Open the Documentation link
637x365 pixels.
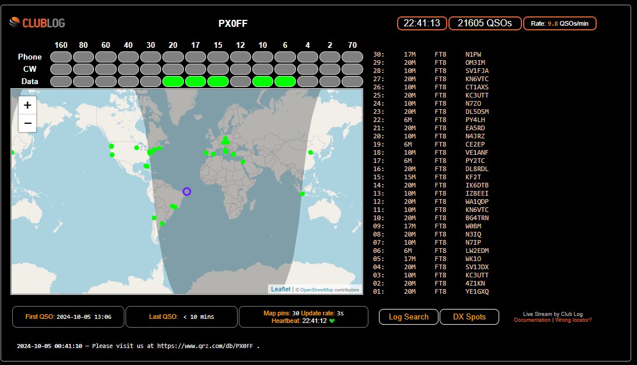click(x=532, y=320)
